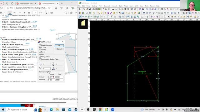The image size is (200, 112).
Task: Open the Darts menu
Action: pos(121,6)
